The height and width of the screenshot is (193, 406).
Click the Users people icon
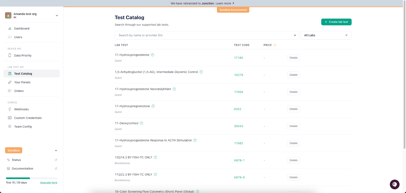click(x=10, y=37)
